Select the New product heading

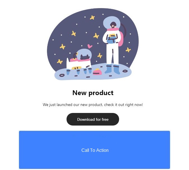[x=93, y=93]
